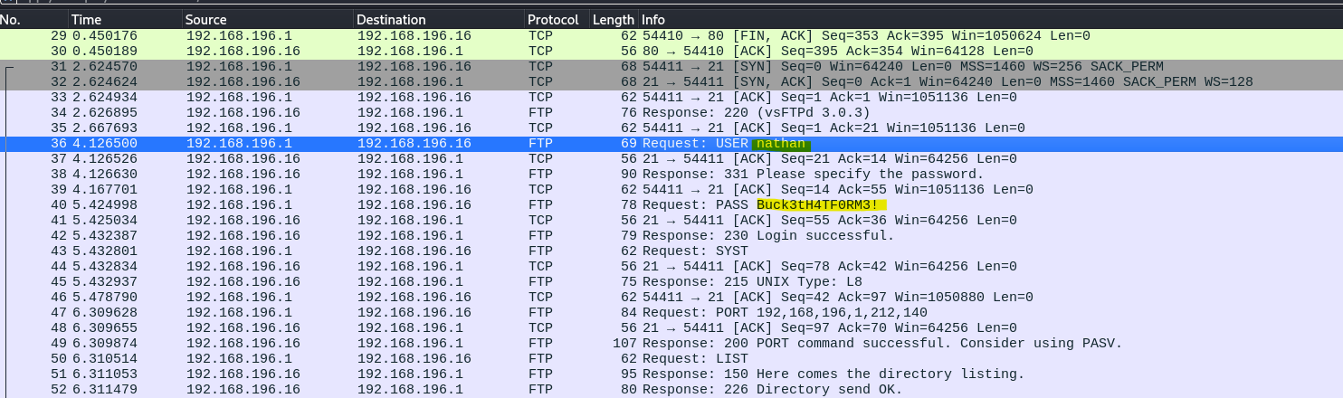Select the PORT 192,168,196,1,212,140 request packet
Viewport: 1343px width, 398px height.
(x=671, y=313)
